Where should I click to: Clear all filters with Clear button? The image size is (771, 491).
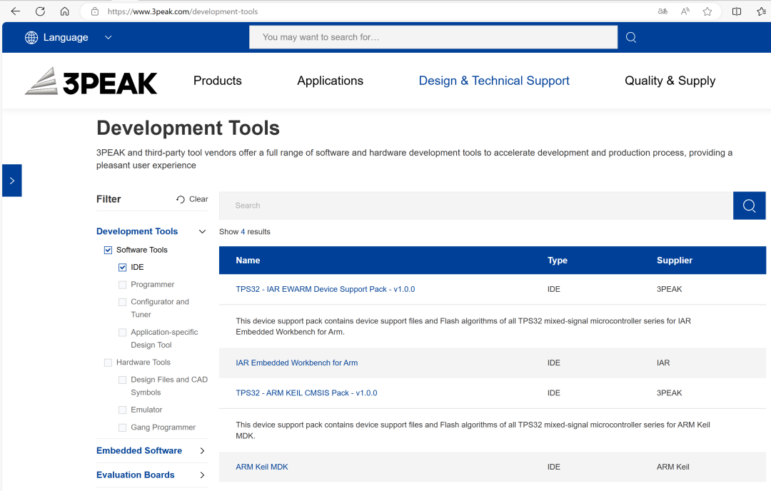(x=192, y=199)
